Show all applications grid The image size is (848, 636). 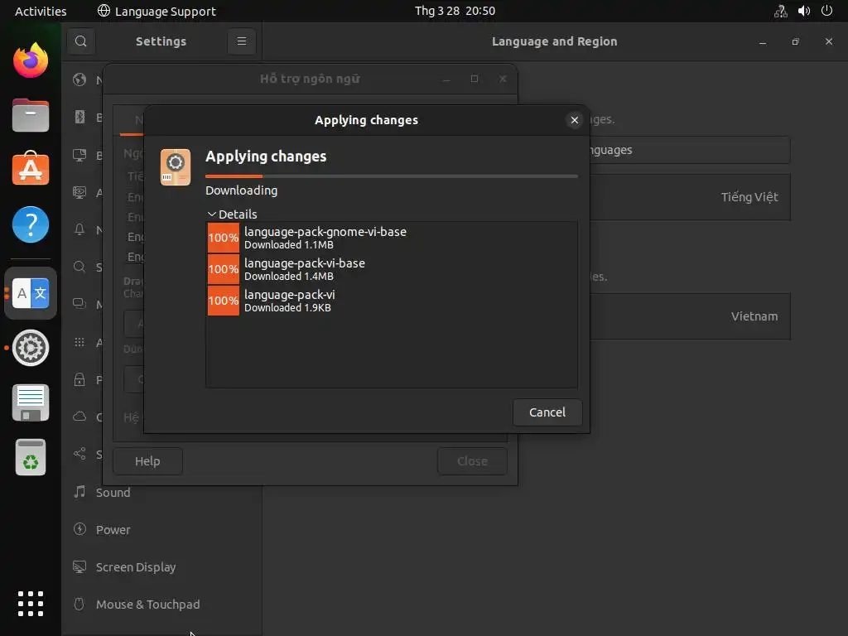click(31, 604)
